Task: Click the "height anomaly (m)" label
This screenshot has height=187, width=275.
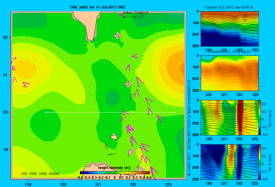Action: click(114, 168)
